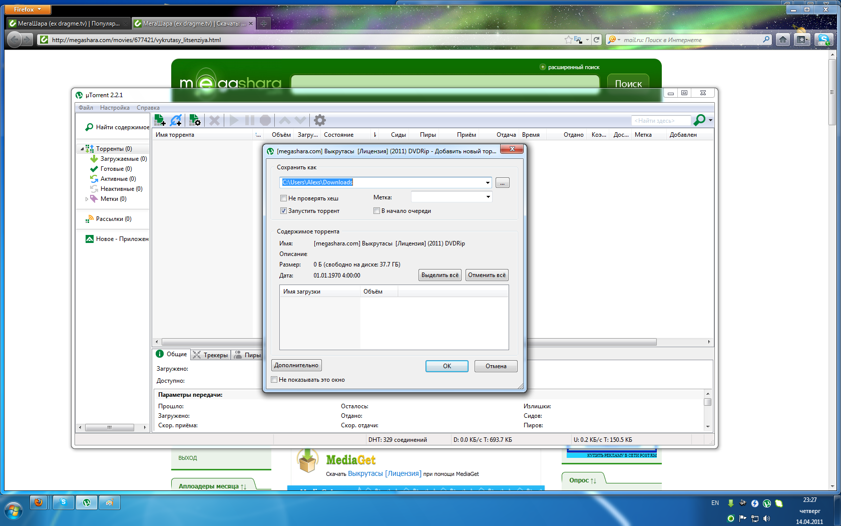Click the 'Найти здесь' search field
The width and height of the screenshot is (841, 526).
pos(661,121)
